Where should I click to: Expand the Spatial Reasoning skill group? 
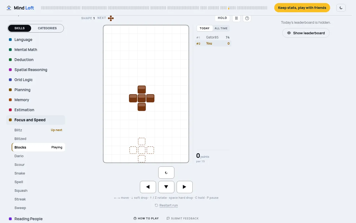click(36, 70)
